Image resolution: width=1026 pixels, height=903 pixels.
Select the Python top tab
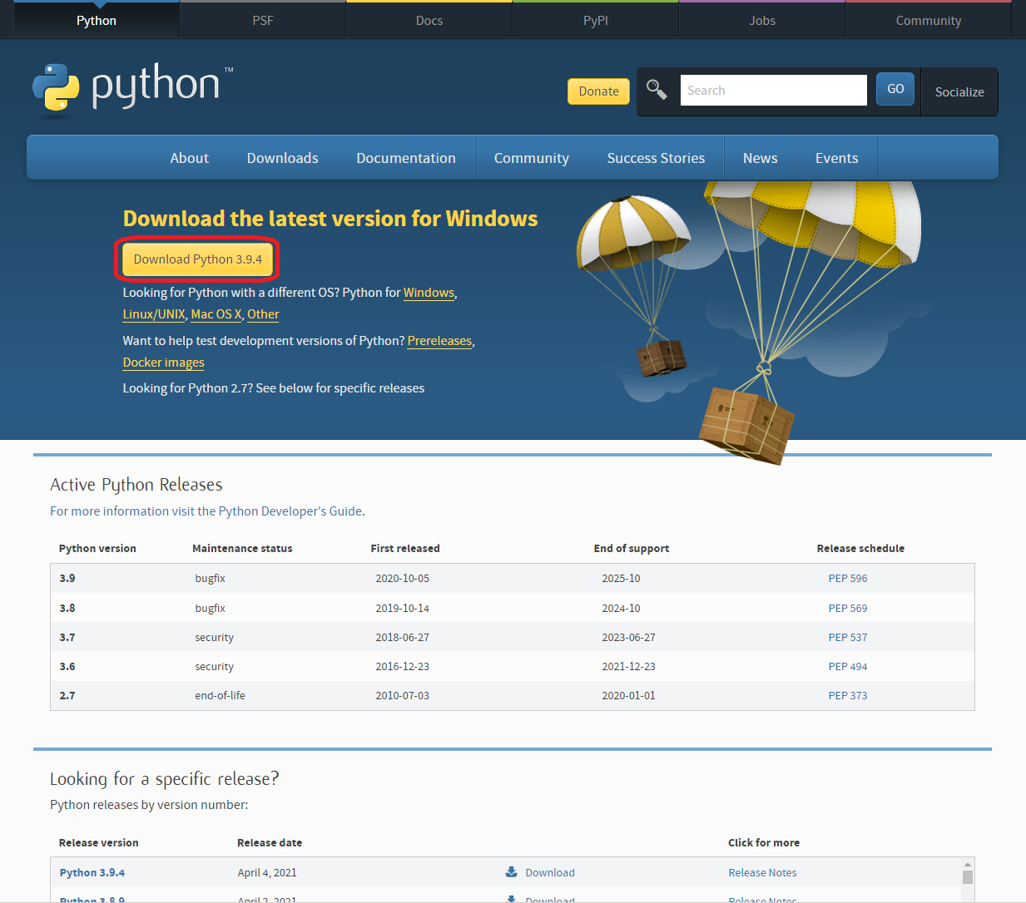click(97, 20)
